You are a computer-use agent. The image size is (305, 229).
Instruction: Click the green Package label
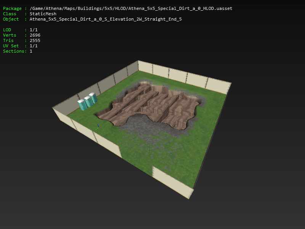pyautogui.click(x=12, y=8)
